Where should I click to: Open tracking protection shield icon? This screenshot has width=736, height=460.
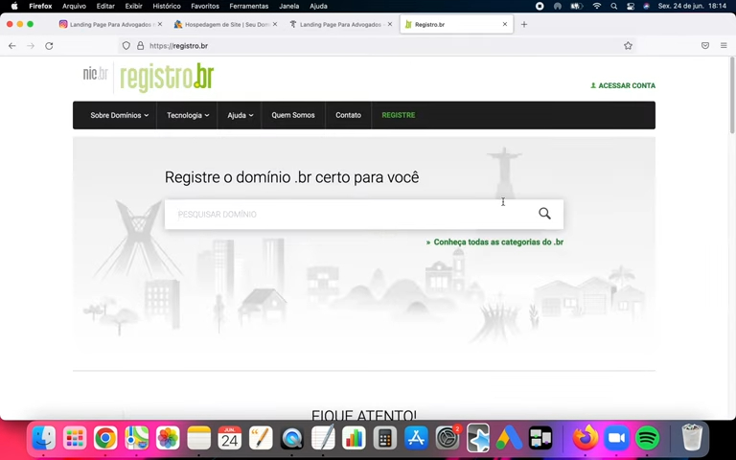[126, 46]
